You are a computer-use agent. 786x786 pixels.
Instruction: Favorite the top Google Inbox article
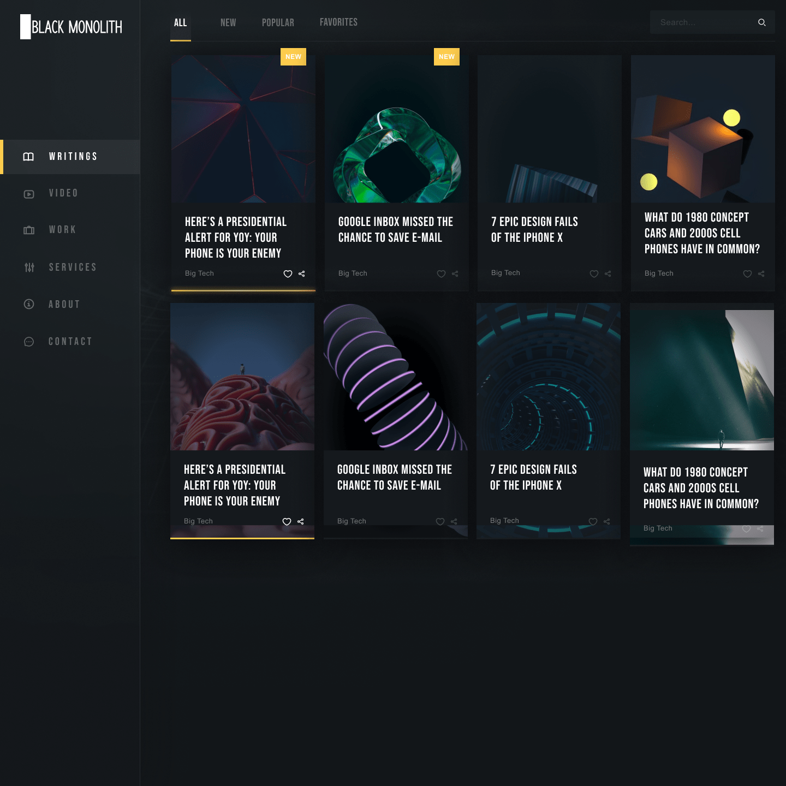point(441,274)
